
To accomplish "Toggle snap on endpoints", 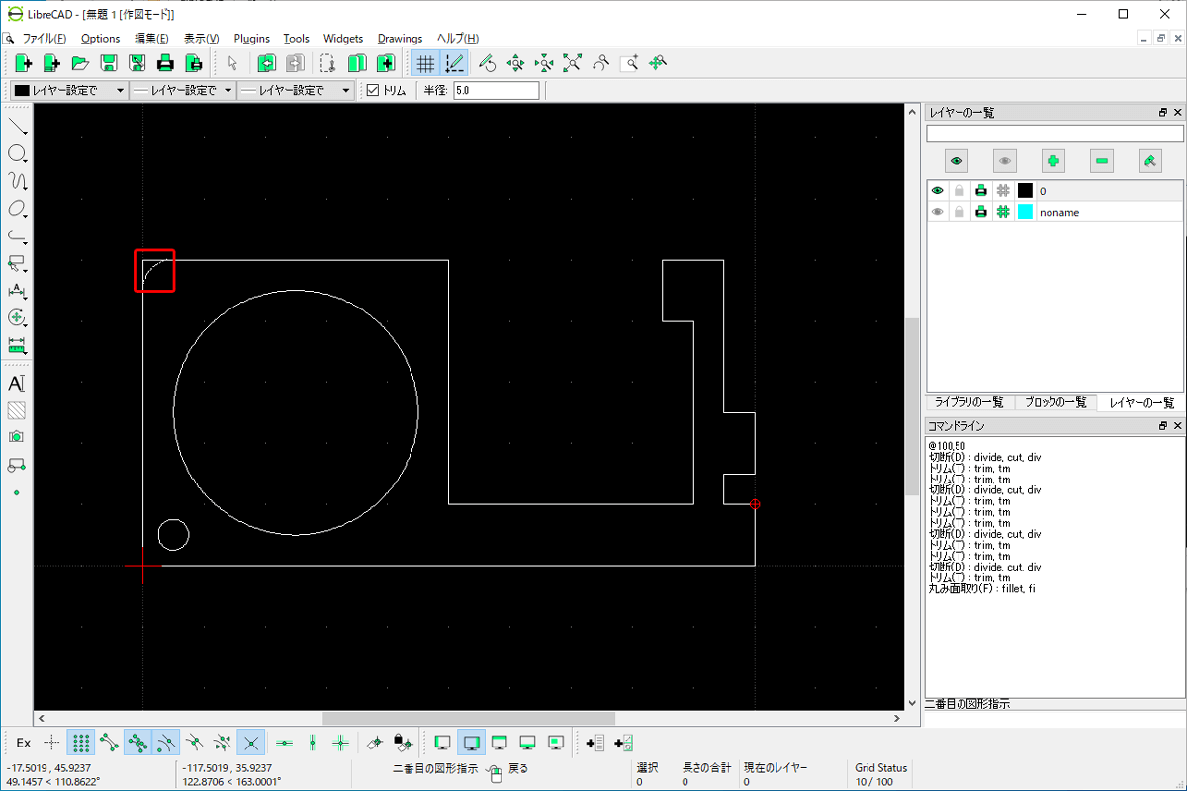I will (110, 742).
